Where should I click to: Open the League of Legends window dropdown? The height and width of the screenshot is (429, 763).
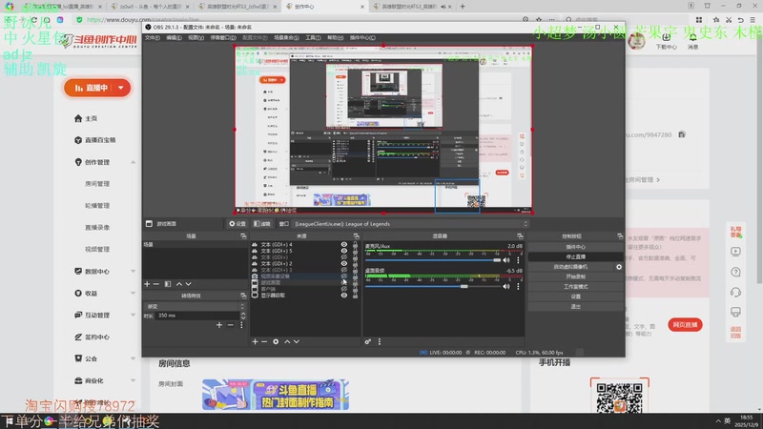410,224
